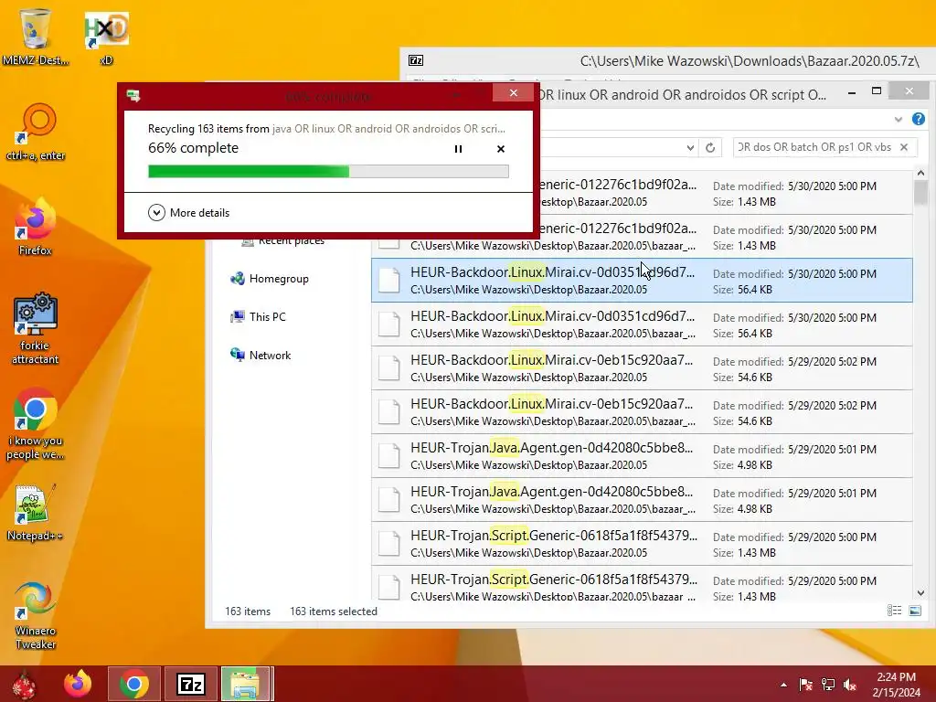
Task: Open the 'i know you people we...' Chrome shortcut
Action: point(36,424)
